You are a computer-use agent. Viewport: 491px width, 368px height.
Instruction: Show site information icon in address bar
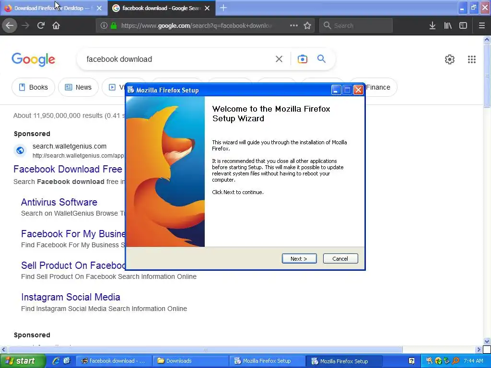(x=104, y=26)
